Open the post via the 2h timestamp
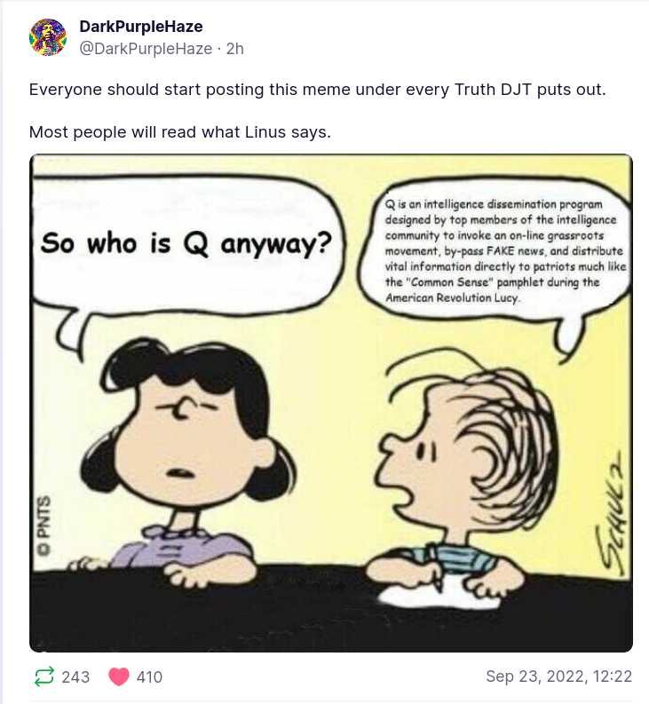649x704 pixels. coord(235,49)
